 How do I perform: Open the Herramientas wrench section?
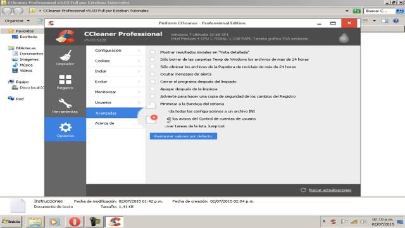[x=65, y=106]
